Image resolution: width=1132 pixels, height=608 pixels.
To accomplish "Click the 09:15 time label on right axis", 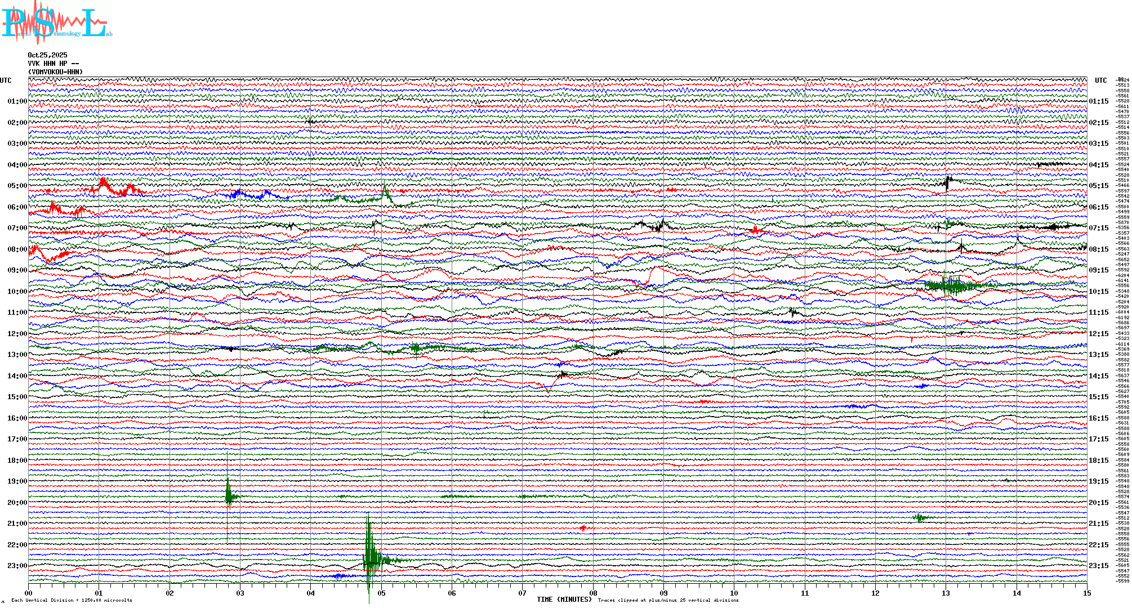I will [1098, 270].
